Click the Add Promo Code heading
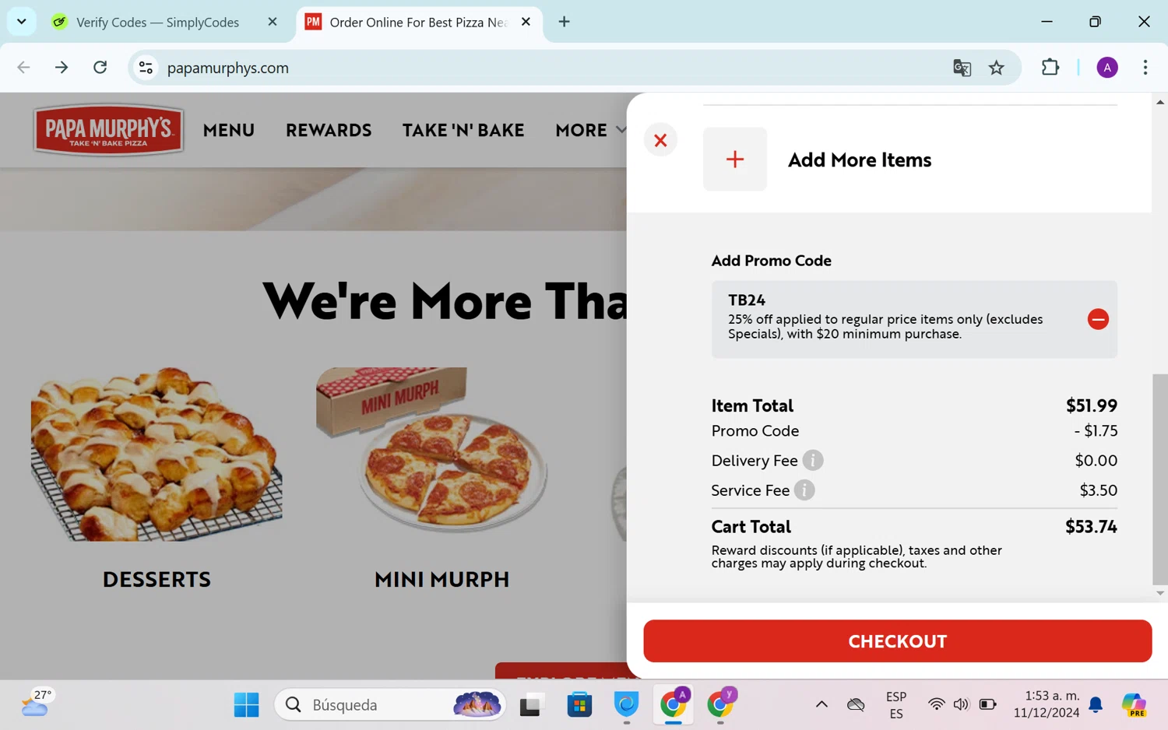 click(x=771, y=261)
